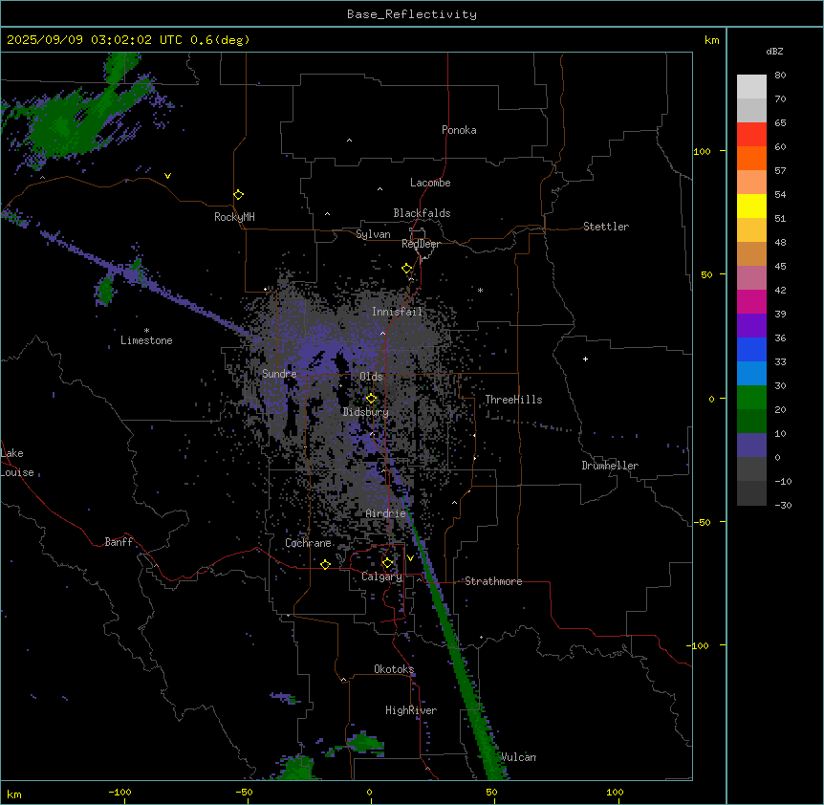The height and width of the screenshot is (805, 824).
Task: Click the yellow V marker northeast of Calgary
Action: point(410,558)
